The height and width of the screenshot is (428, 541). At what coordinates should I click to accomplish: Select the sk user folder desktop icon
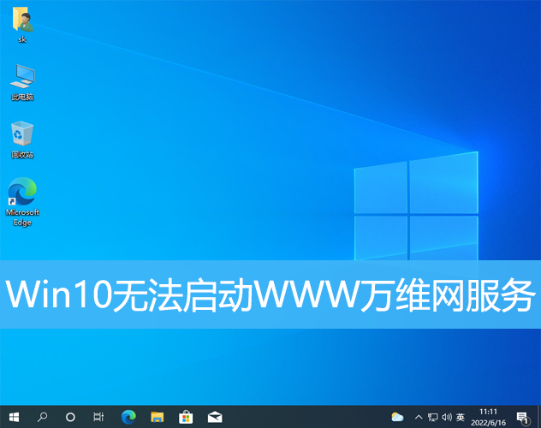click(22, 24)
